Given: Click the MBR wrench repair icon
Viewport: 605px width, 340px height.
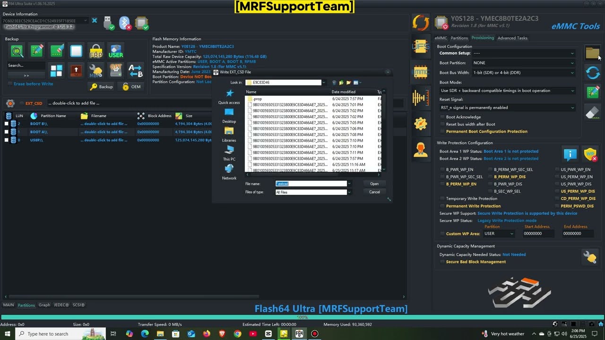Looking at the screenshot, I should click(96, 71).
